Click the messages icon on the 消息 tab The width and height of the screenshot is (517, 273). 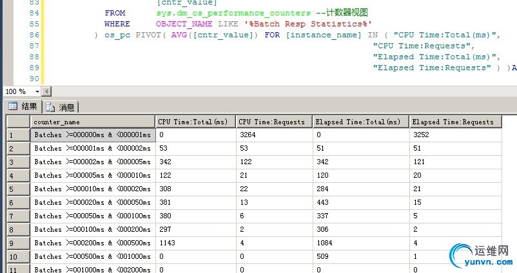(x=50, y=107)
